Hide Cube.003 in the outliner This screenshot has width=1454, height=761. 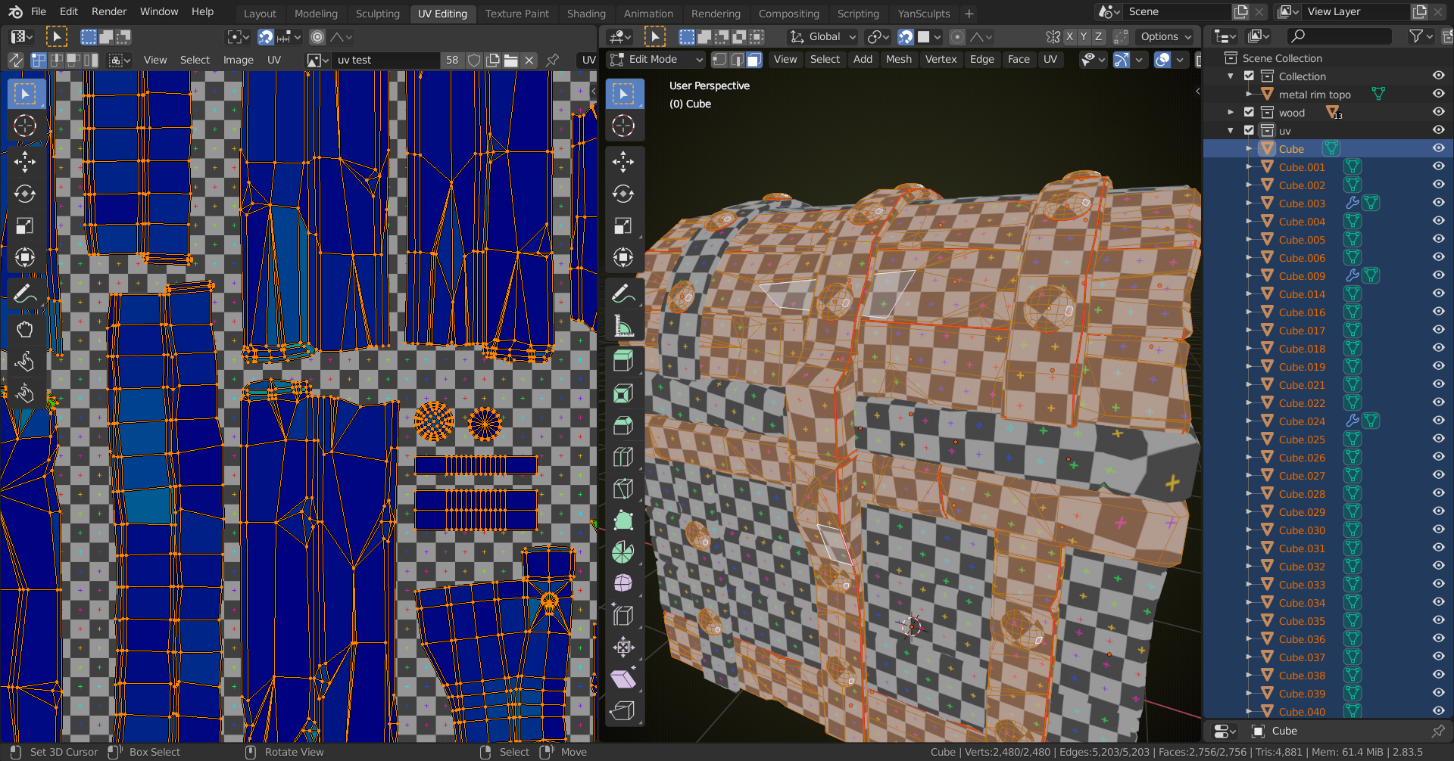tap(1438, 203)
